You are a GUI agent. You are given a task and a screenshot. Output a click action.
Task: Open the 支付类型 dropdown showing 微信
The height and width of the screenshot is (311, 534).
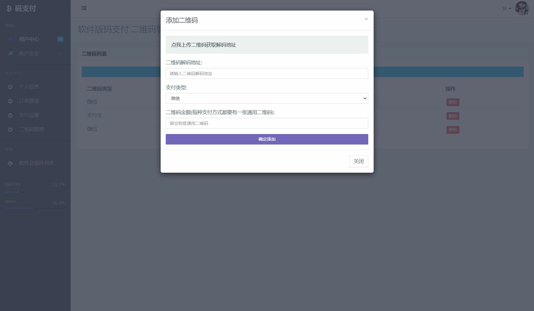(267, 98)
